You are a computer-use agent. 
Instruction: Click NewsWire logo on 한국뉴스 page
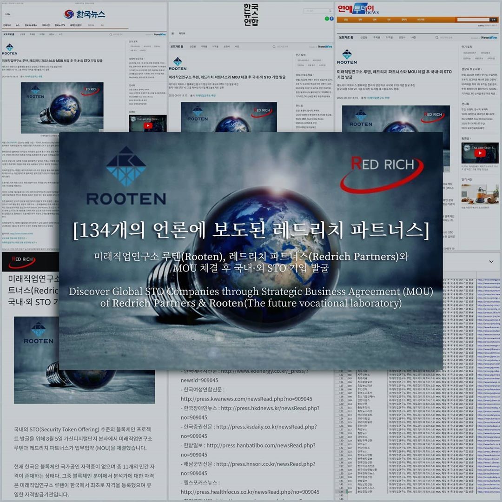tap(159, 34)
